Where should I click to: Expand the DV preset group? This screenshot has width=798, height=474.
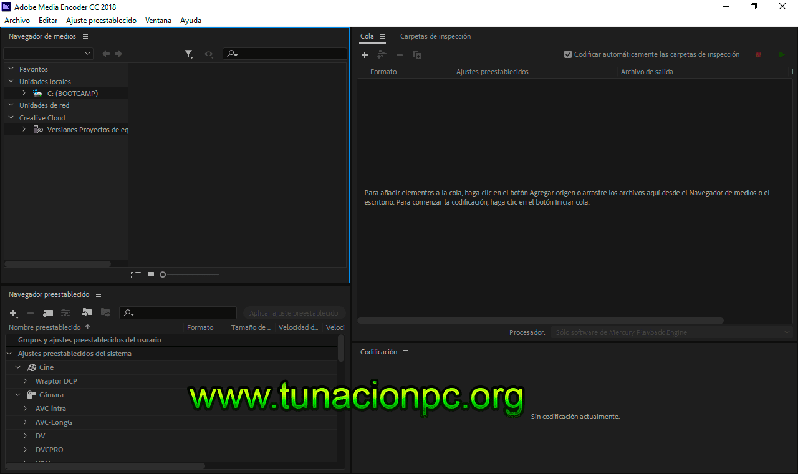click(x=26, y=436)
